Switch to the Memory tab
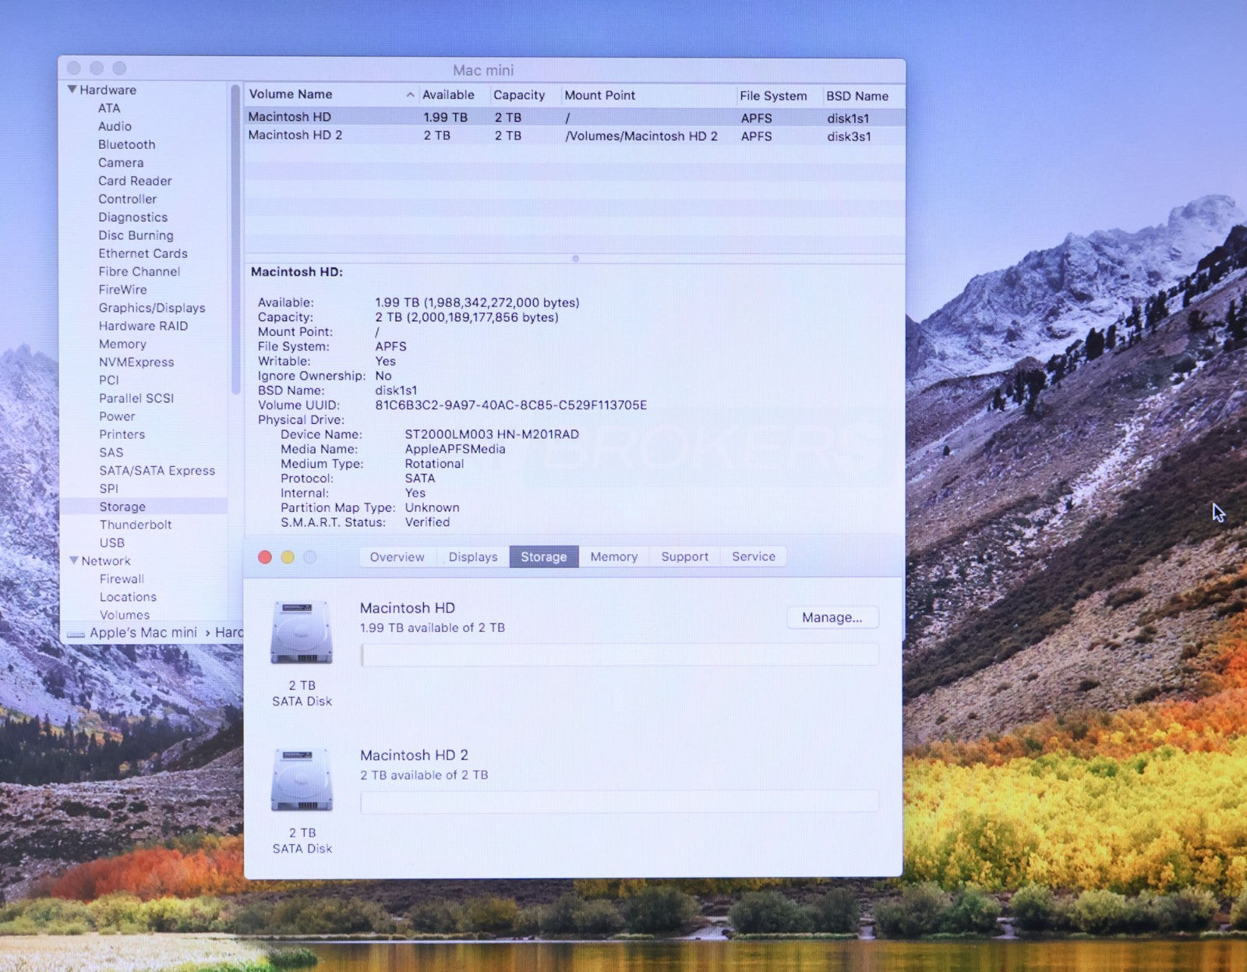 (613, 557)
